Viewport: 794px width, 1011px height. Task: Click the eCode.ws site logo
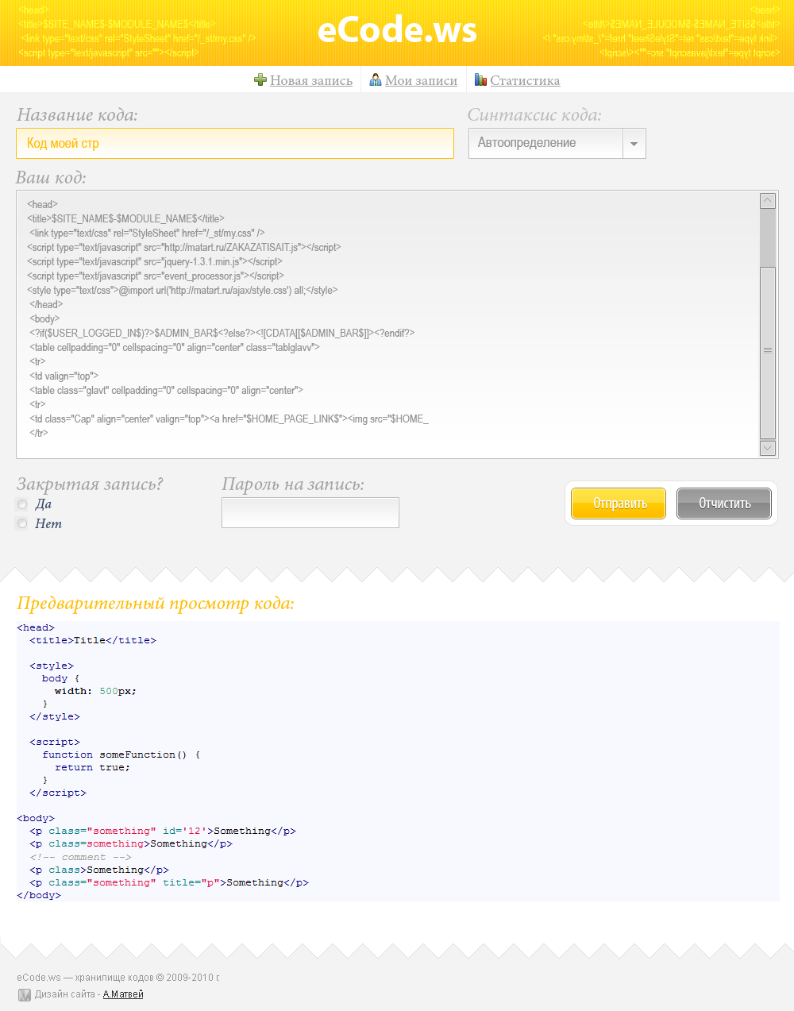click(x=397, y=29)
